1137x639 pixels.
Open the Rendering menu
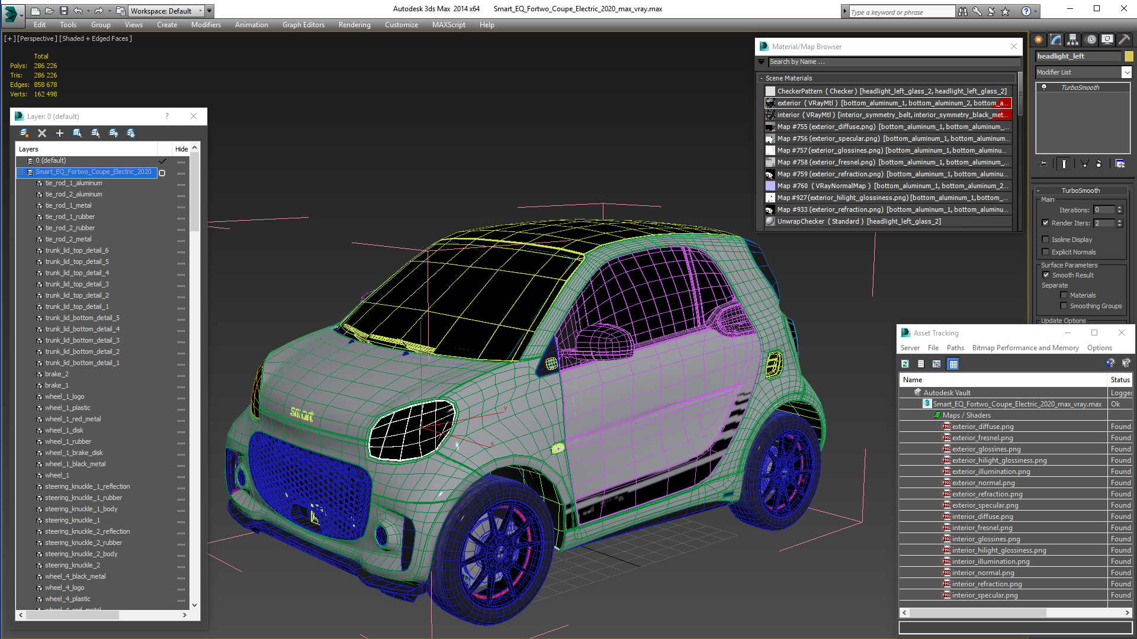pos(354,25)
